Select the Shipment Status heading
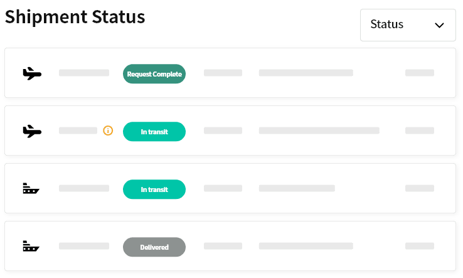 (75, 17)
